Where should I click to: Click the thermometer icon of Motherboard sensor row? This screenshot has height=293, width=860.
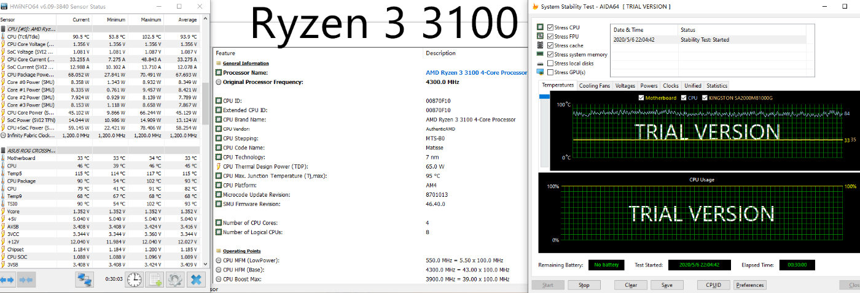click(3, 158)
